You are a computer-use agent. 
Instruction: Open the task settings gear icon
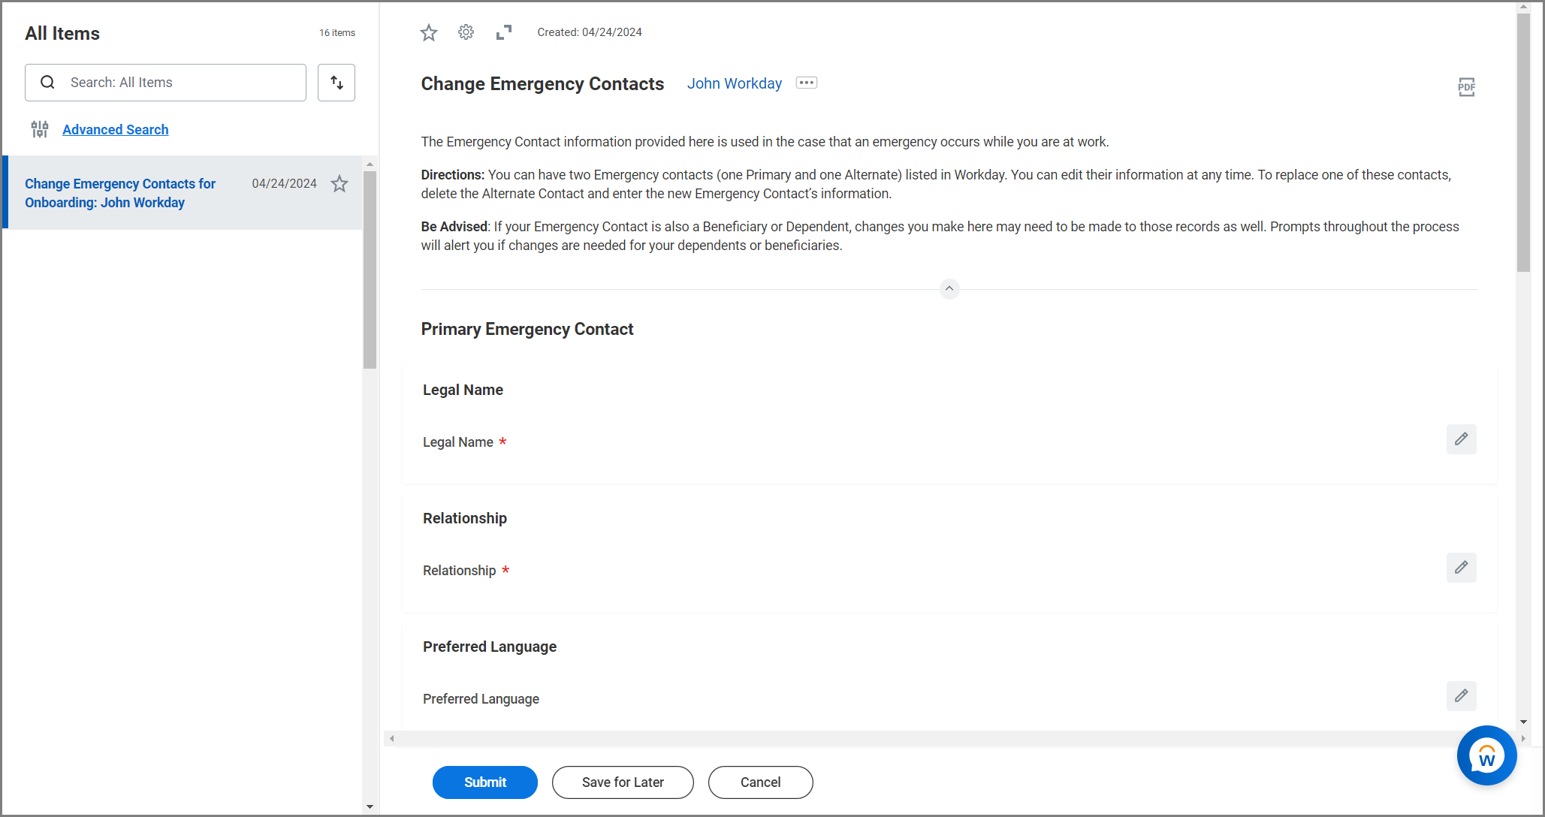[466, 32]
